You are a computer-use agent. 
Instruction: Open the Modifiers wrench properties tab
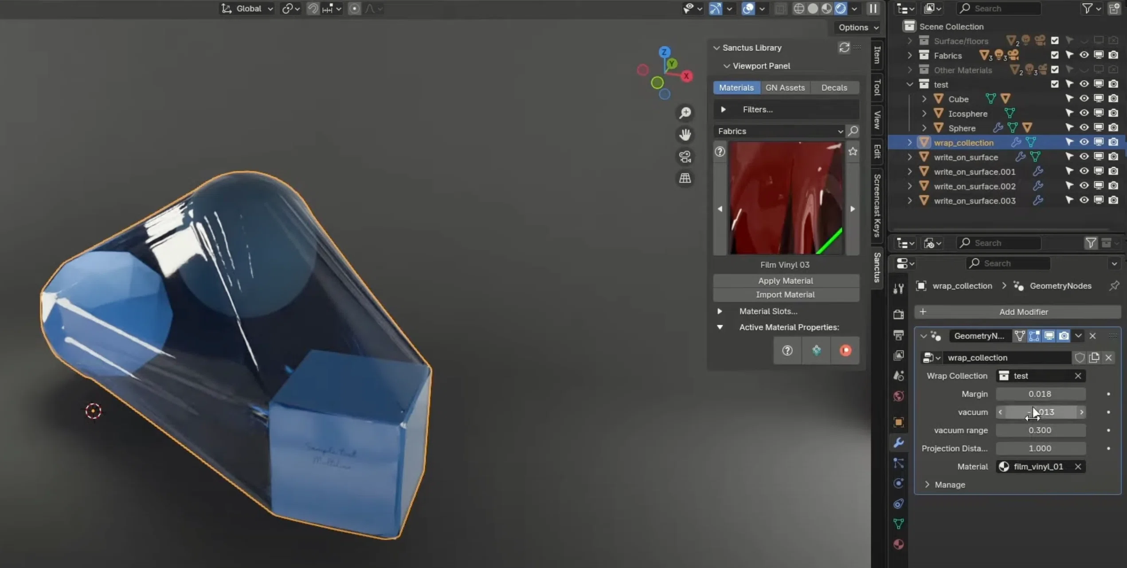pos(899,442)
